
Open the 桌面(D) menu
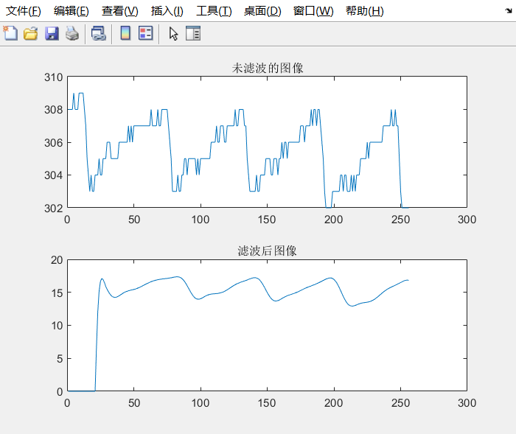click(262, 11)
